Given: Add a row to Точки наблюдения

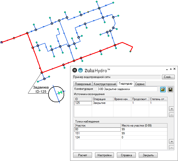Looking at the screenshot, I should coord(171,142).
